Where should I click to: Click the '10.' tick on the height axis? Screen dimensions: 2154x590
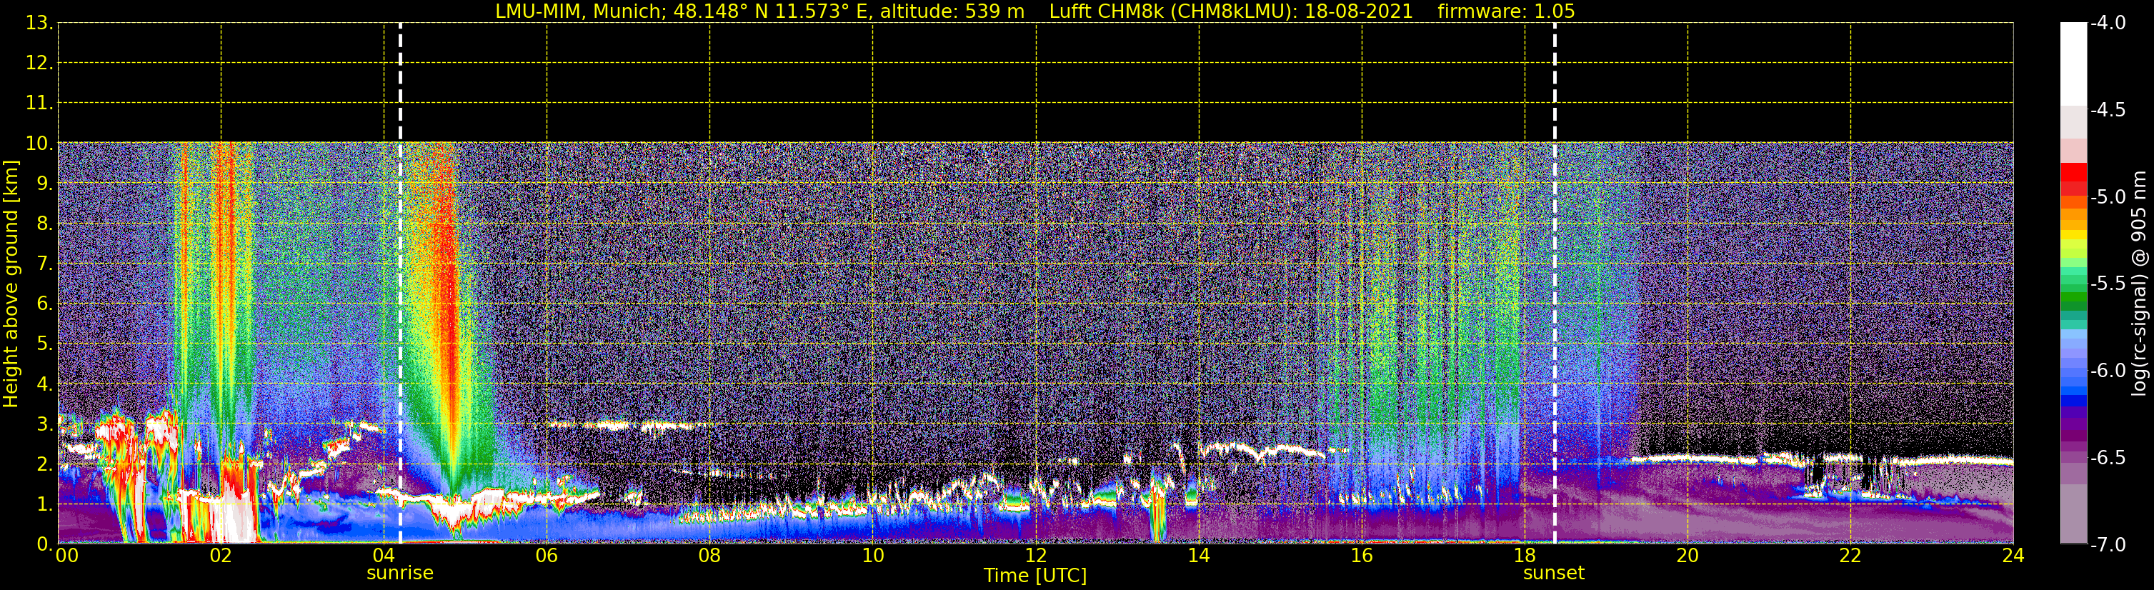coord(39,144)
